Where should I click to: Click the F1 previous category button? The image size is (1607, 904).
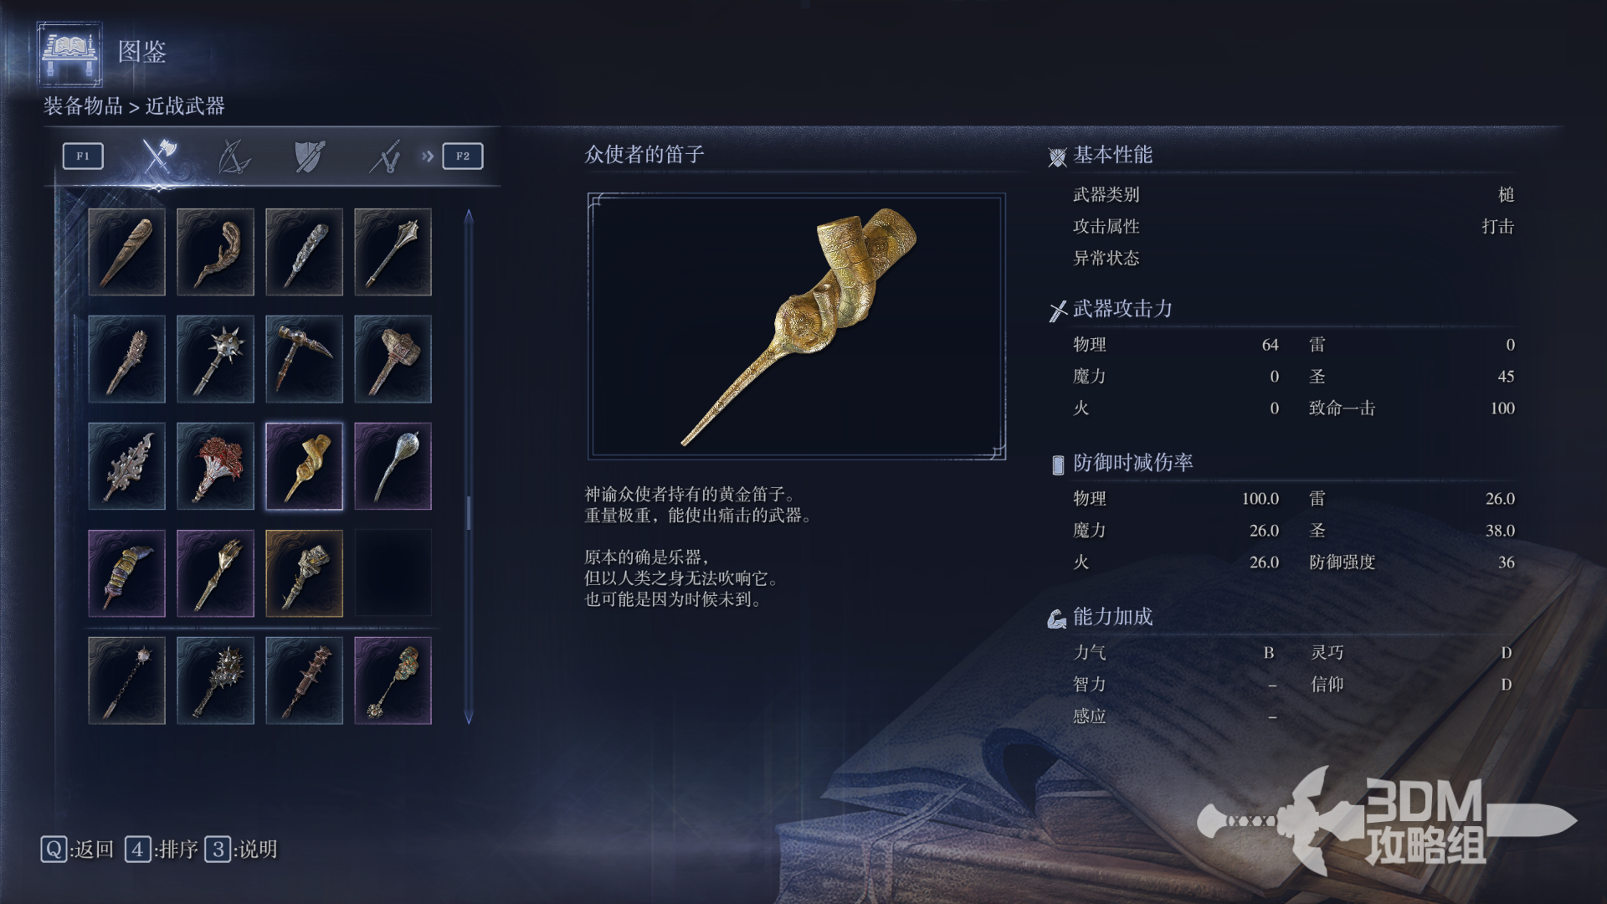83,156
